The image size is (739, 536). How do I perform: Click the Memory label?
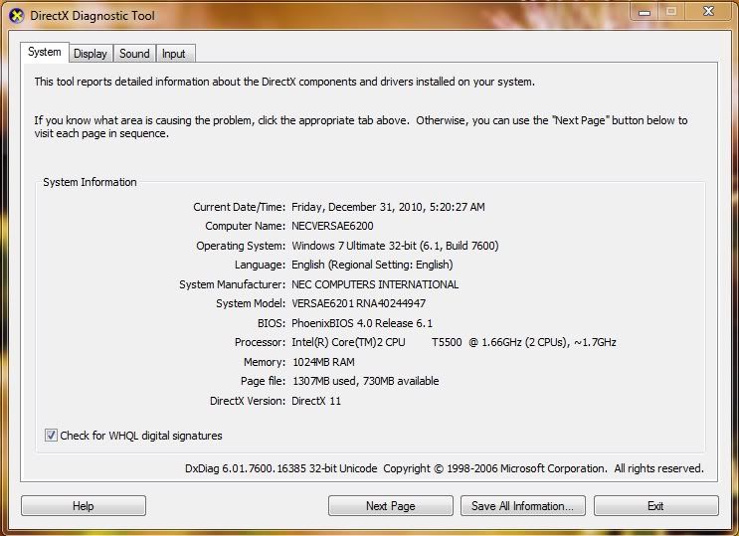(265, 362)
